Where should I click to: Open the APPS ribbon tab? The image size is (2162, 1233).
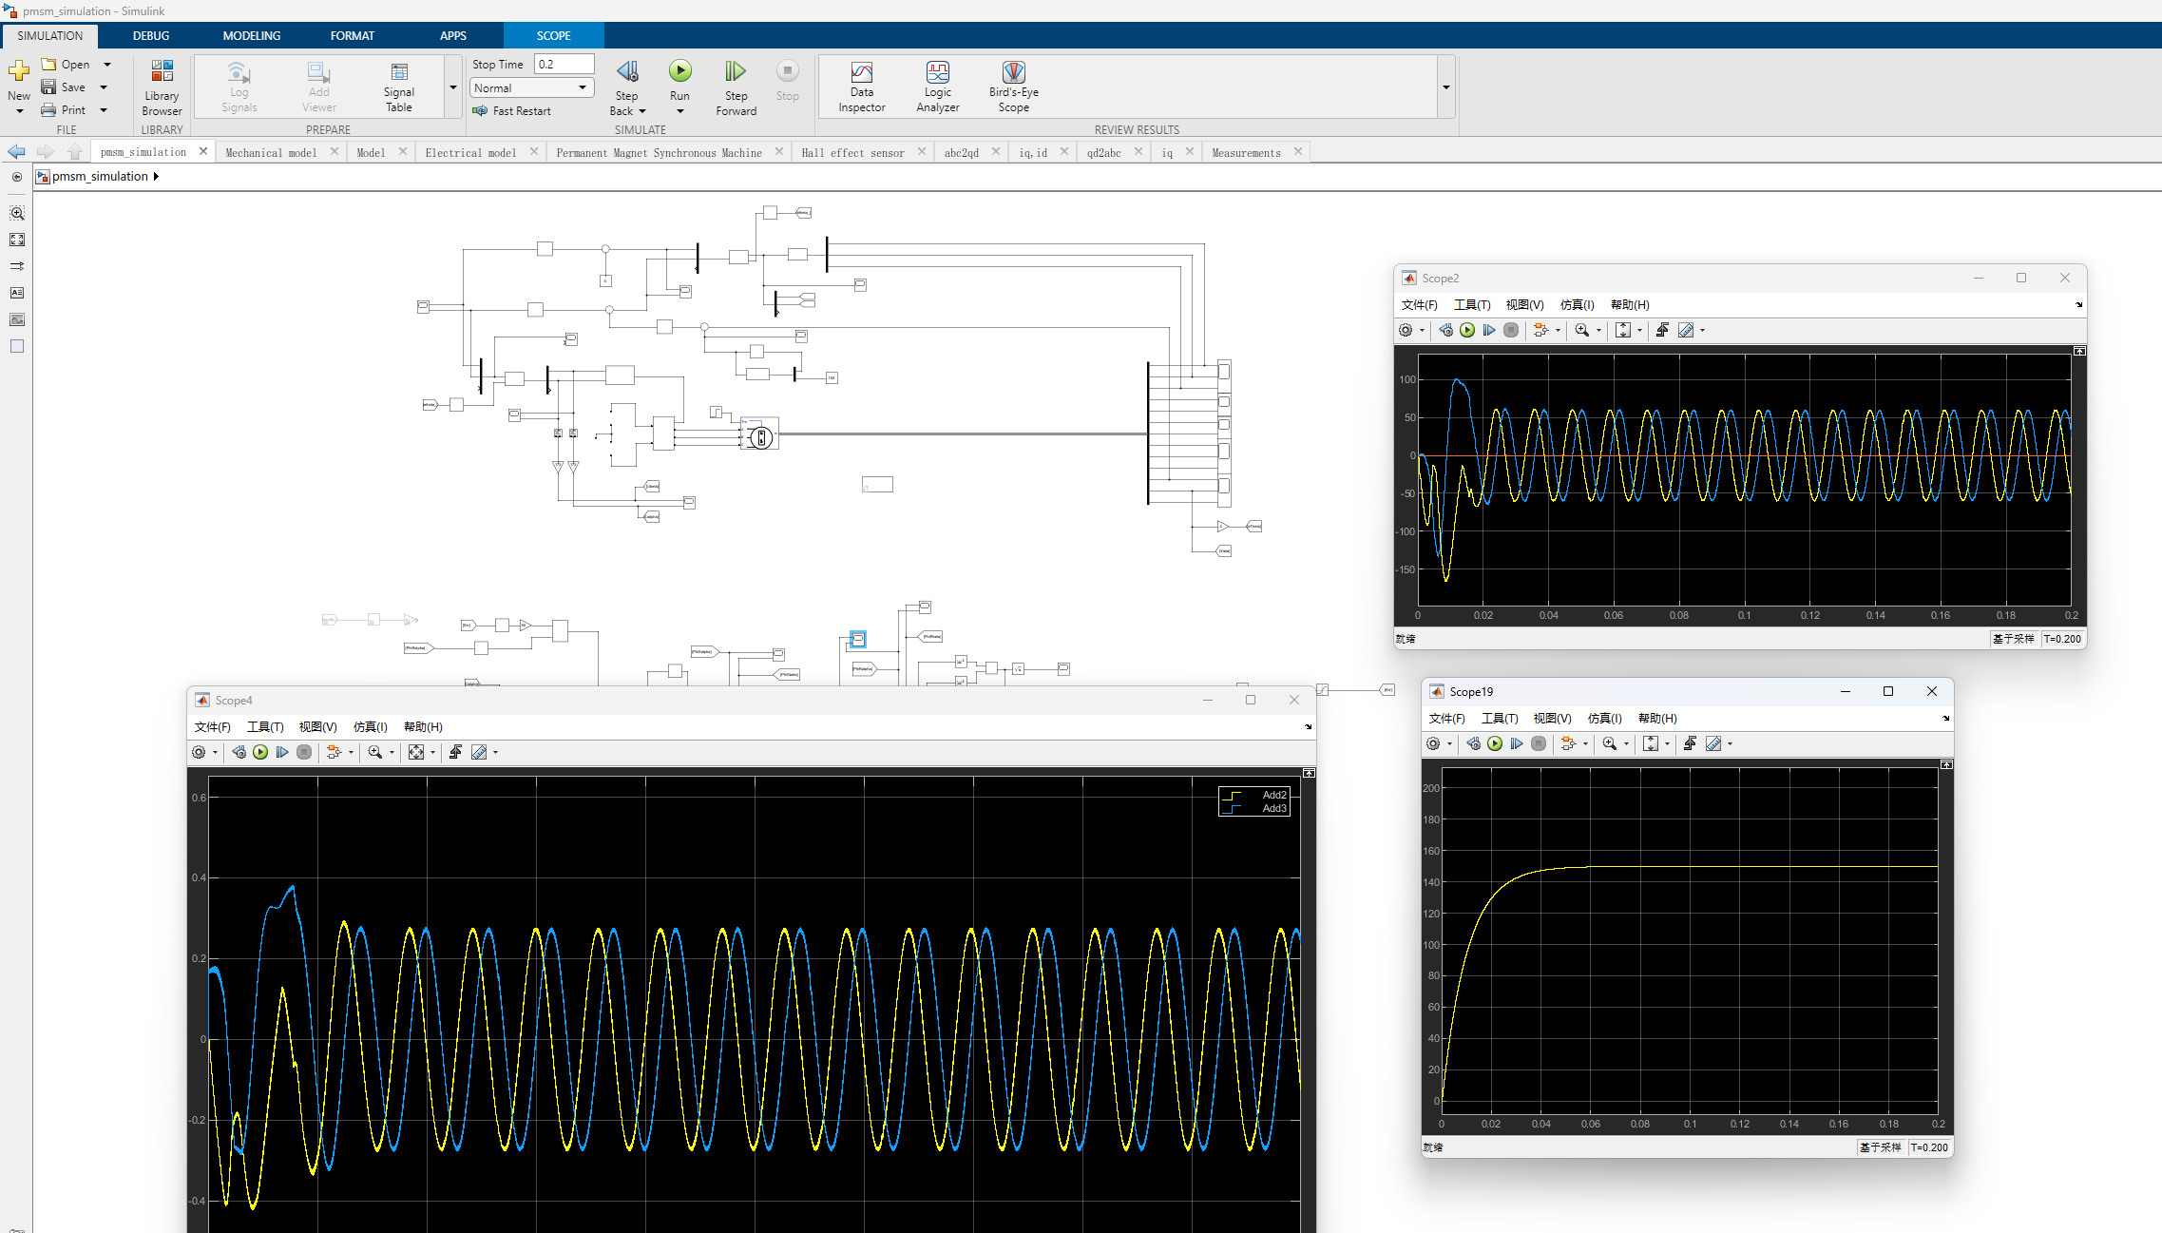(x=453, y=36)
